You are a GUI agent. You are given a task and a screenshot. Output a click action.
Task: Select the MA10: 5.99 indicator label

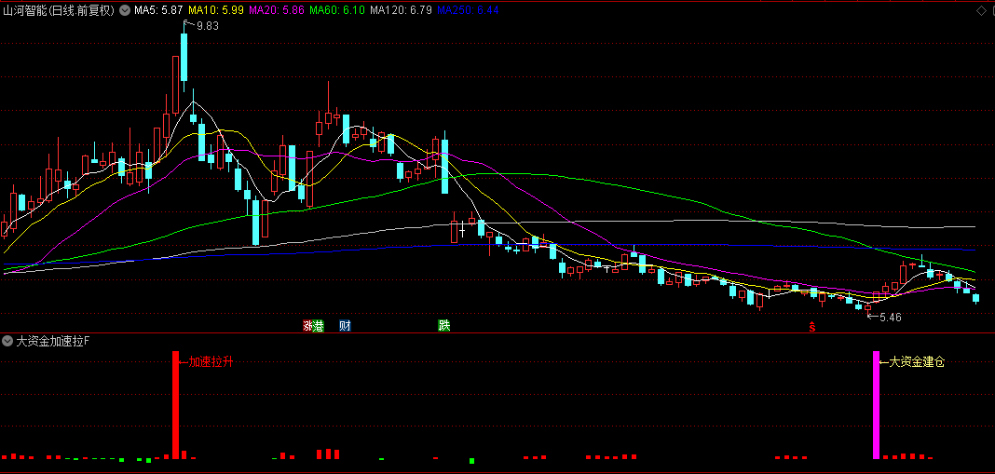[x=216, y=10]
